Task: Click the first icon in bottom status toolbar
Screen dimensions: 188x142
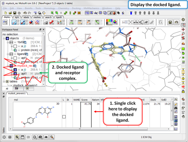Action: pos(4,137)
